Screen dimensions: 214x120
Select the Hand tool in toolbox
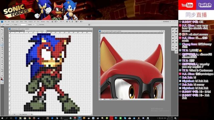coord(2,73)
